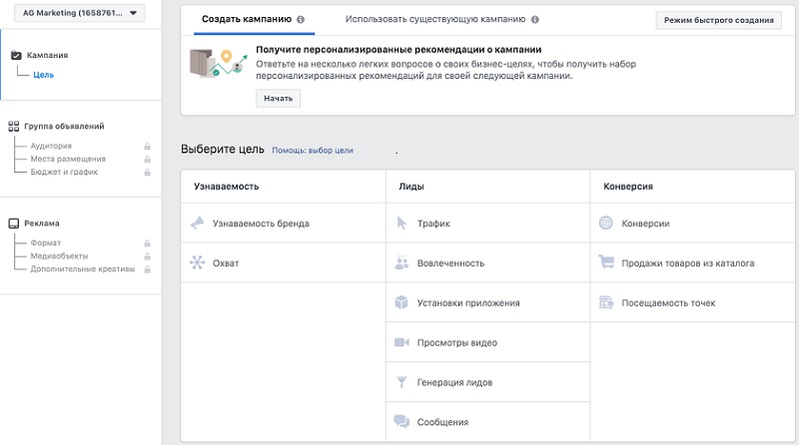Screen dimensions: 799x445
Task: Choose the Генерация лидов objective
Action: (488, 382)
